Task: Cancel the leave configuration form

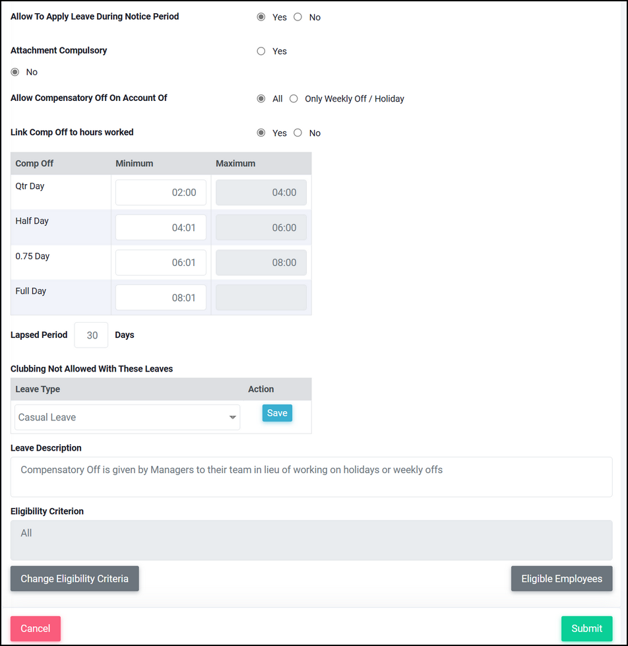Action: point(36,628)
